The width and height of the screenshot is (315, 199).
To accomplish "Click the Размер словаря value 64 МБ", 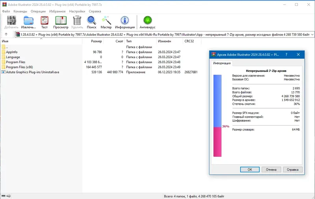I will point(296,130).
